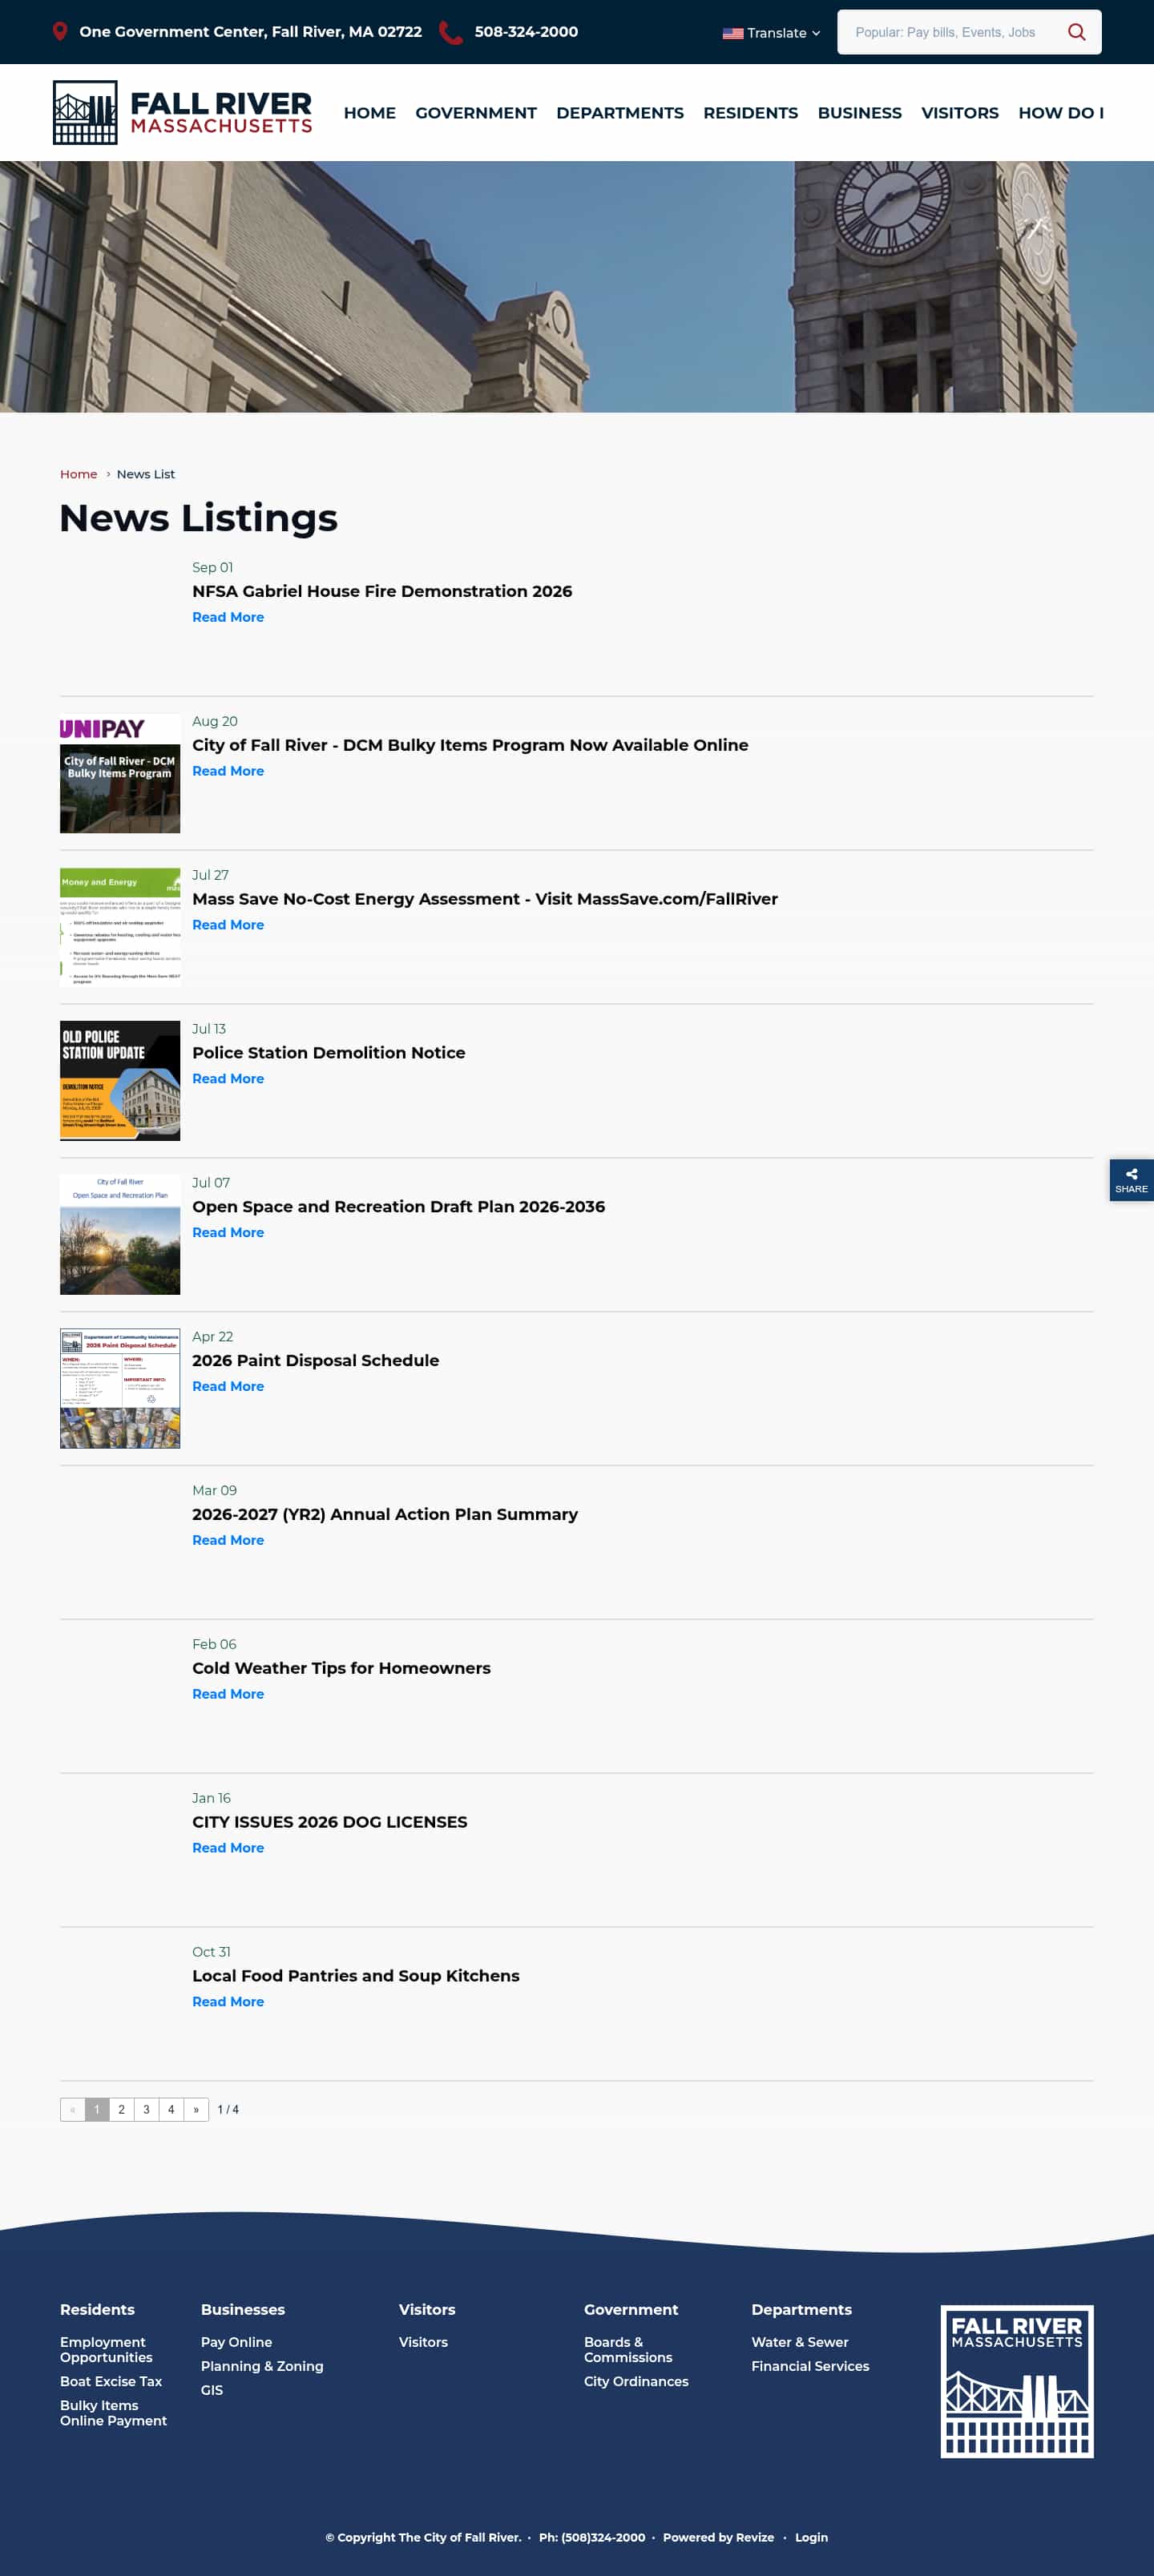Open 2026 Paint Disposal Schedule headline
This screenshot has width=1154, height=2576.
click(316, 1361)
